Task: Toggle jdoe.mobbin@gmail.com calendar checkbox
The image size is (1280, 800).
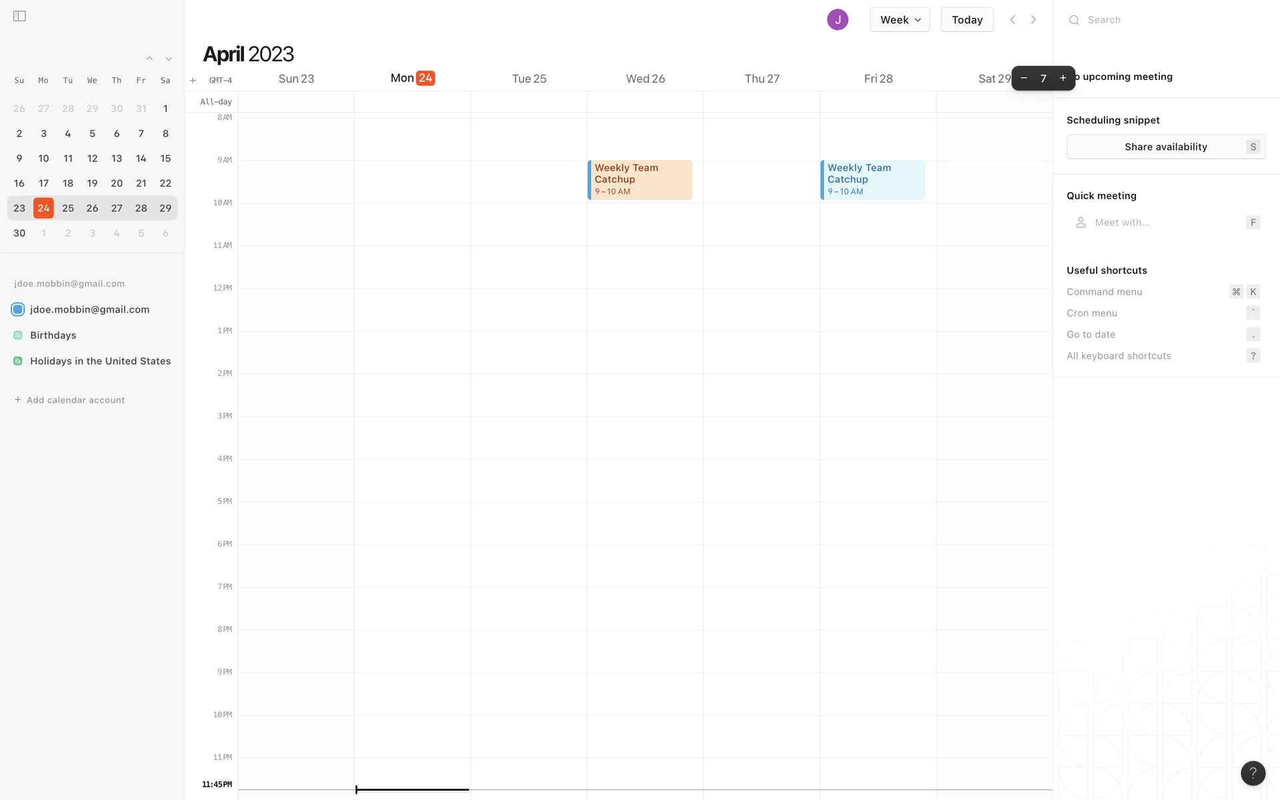Action: (18, 309)
